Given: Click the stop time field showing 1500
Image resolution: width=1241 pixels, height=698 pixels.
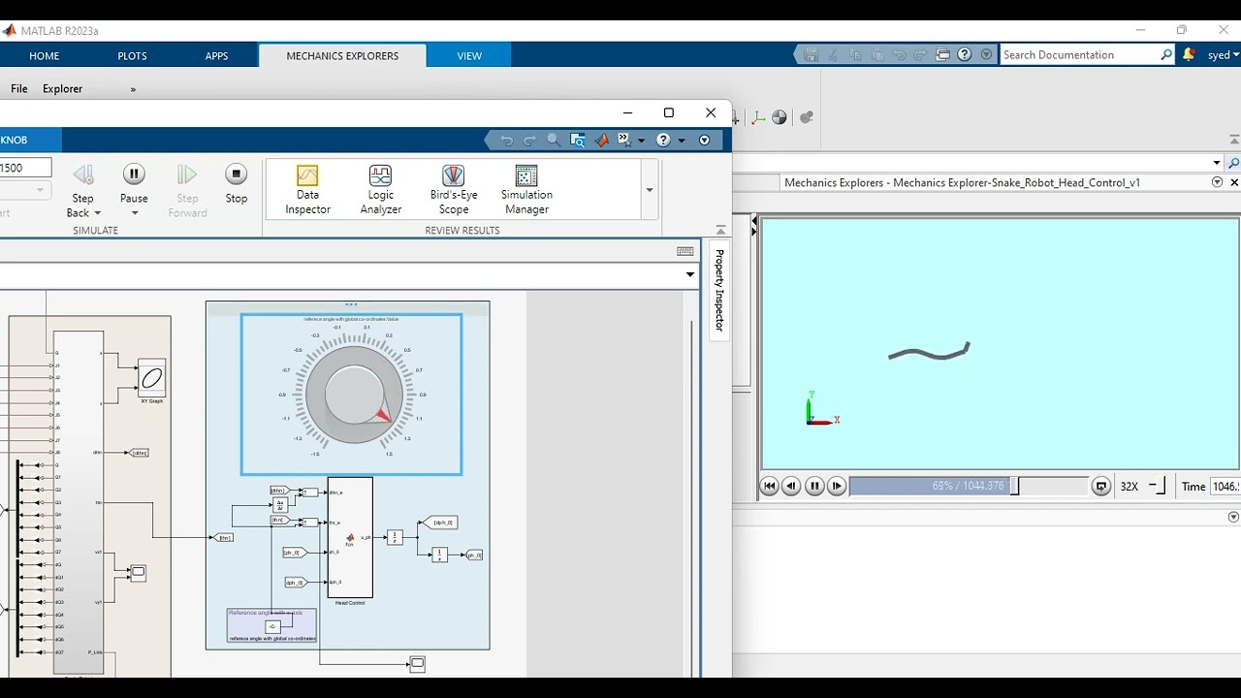Looking at the screenshot, I should 25,169.
